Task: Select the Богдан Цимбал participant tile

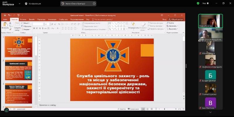Action: [x=210, y=76]
